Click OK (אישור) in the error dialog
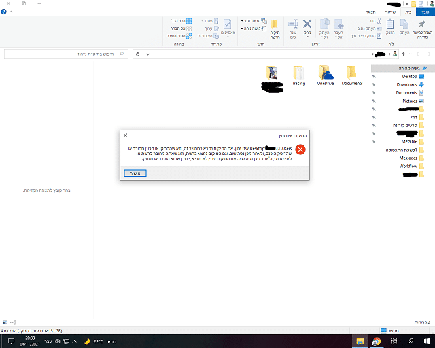Image resolution: width=435 pixels, height=348 pixels. tap(135, 173)
